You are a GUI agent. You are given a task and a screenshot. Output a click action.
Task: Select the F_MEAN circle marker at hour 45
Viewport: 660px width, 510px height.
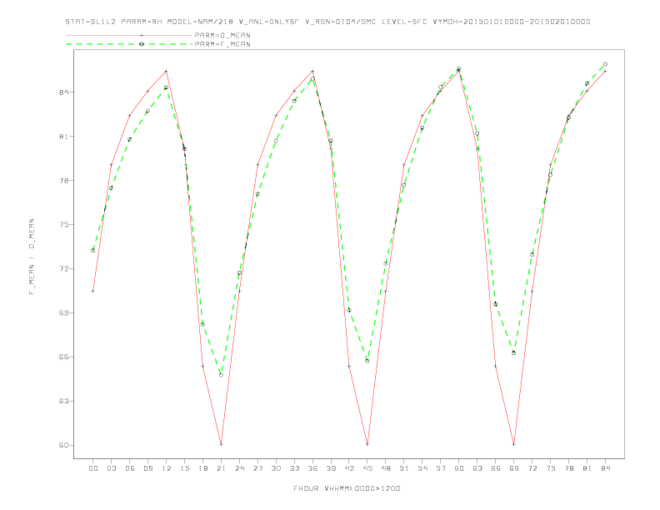pos(367,361)
